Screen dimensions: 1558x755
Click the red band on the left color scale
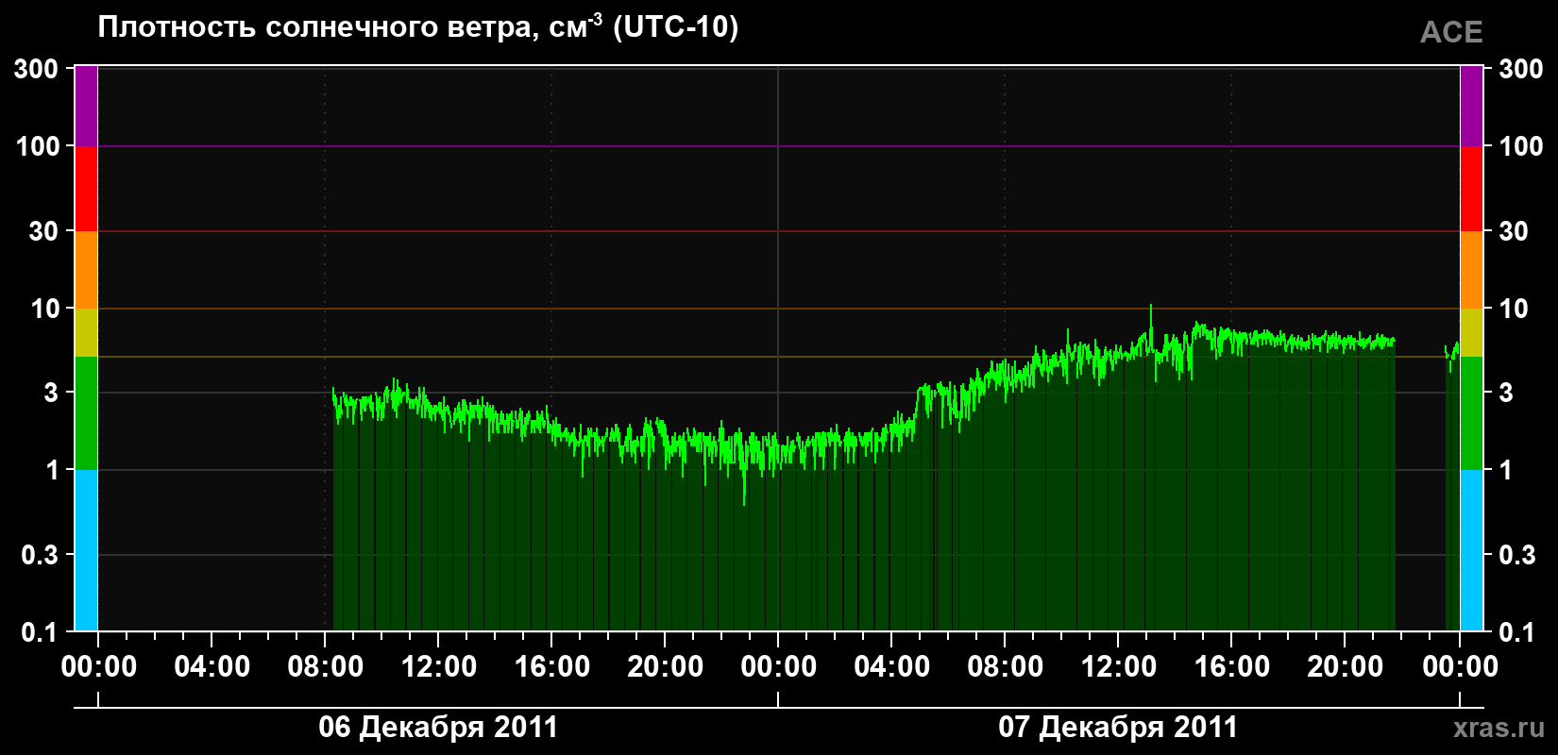pyautogui.click(x=86, y=189)
